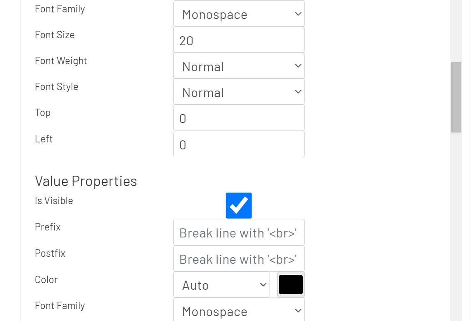This screenshot has width=470, height=321.
Task: Click the Font Style label text
Action: 56,87
